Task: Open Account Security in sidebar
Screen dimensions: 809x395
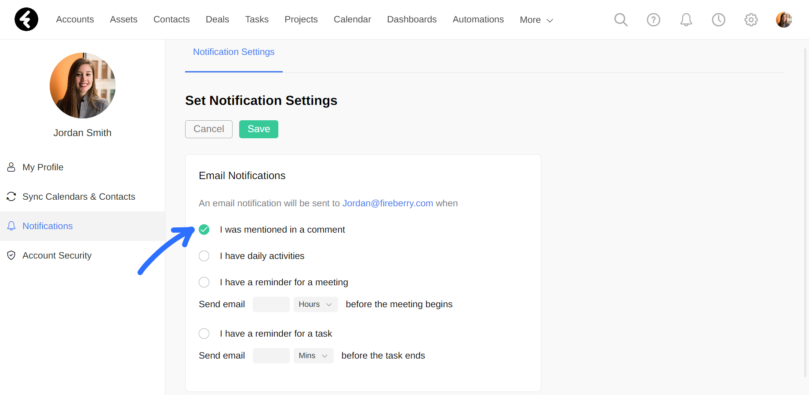Action: pos(82,255)
